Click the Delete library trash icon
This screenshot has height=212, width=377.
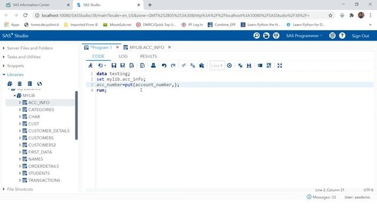point(19,84)
